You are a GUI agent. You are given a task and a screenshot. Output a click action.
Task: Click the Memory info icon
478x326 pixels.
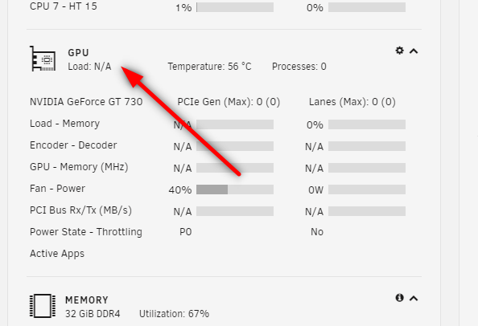coord(399,298)
